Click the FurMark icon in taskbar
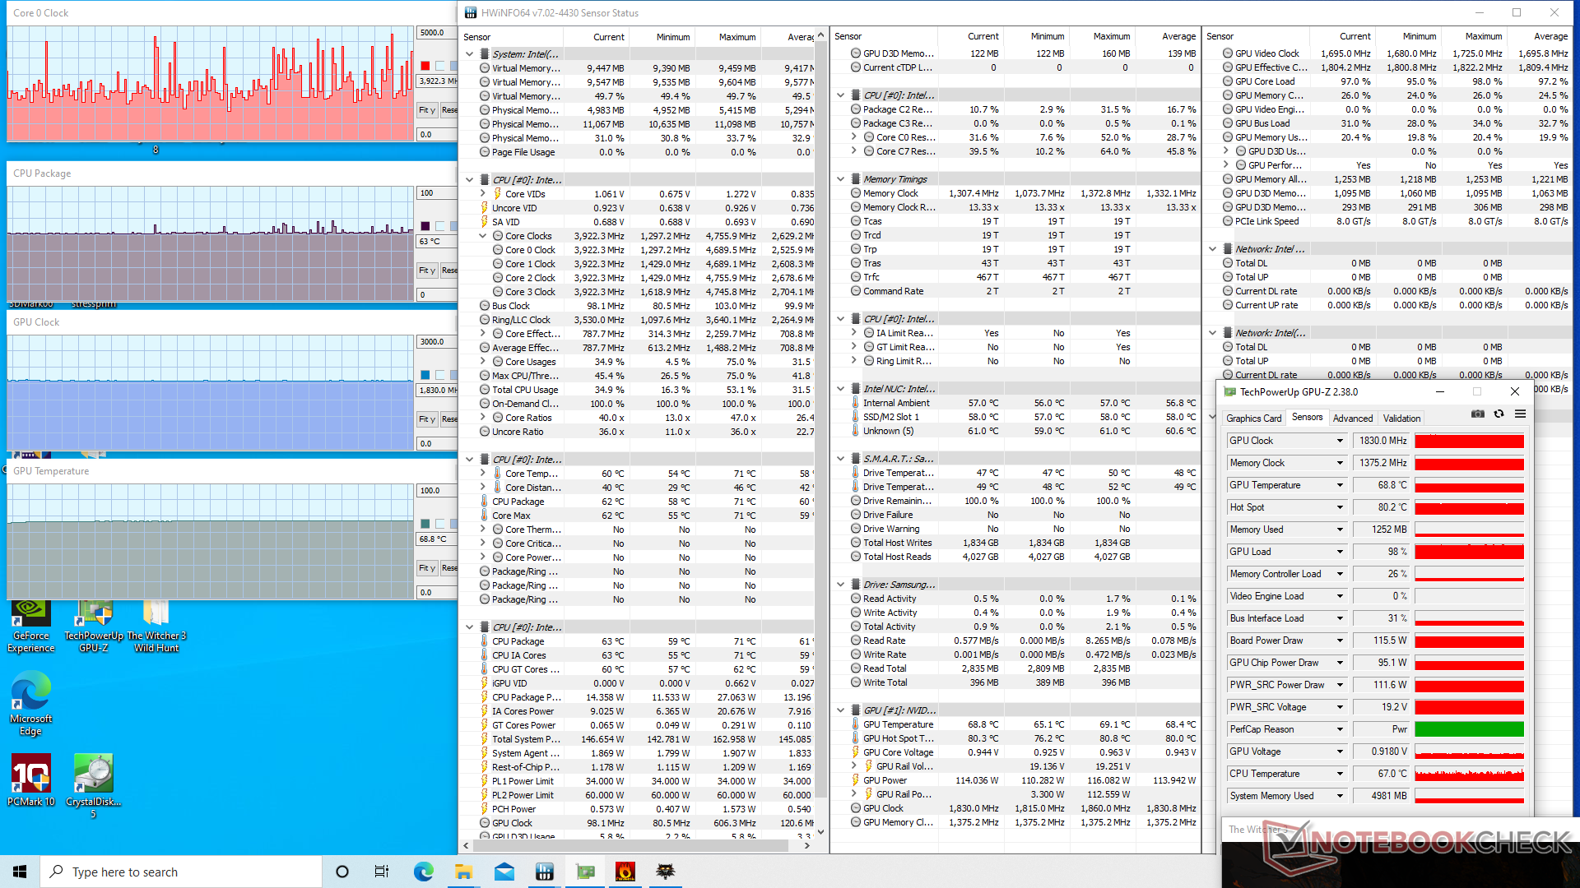This screenshot has height=888, width=1580. pyautogui.click(x=625, y=872)
